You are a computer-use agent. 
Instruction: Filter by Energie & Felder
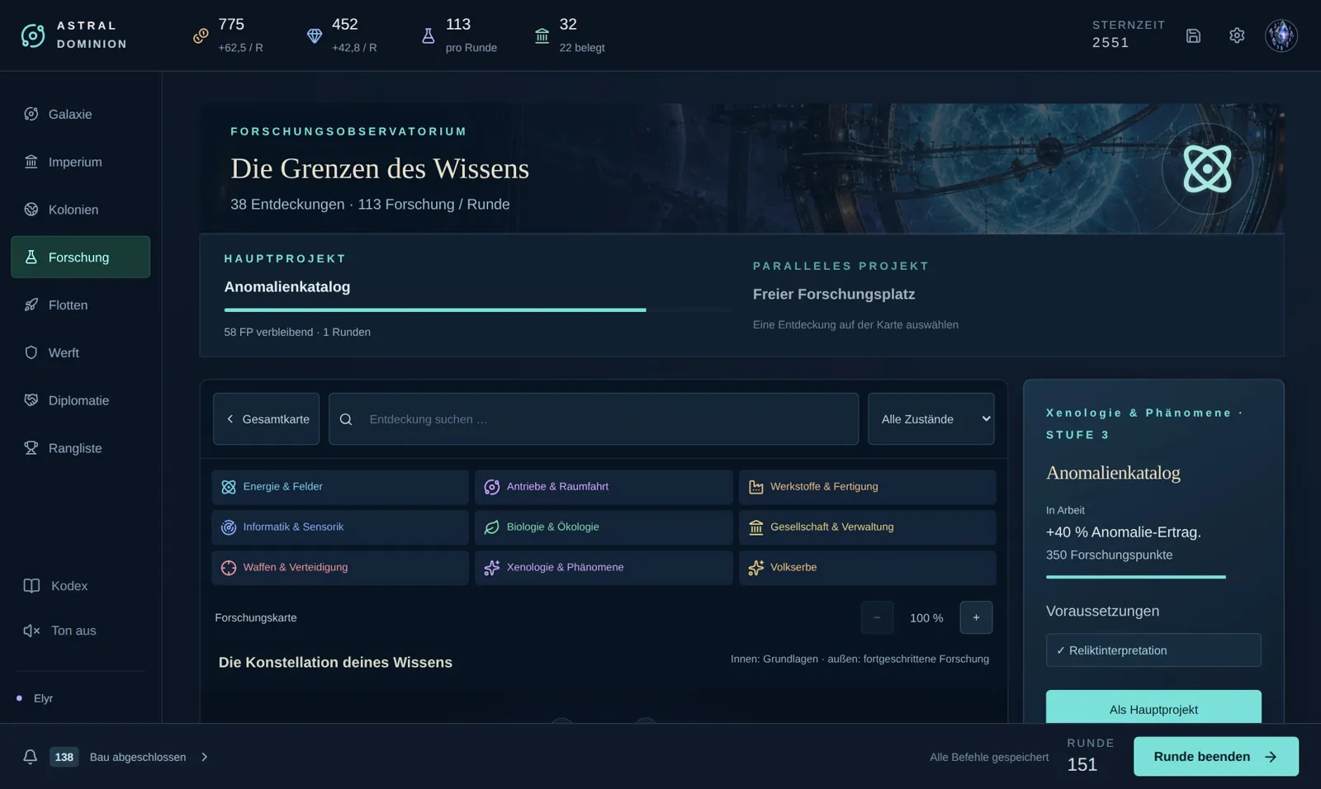(340, 487)
